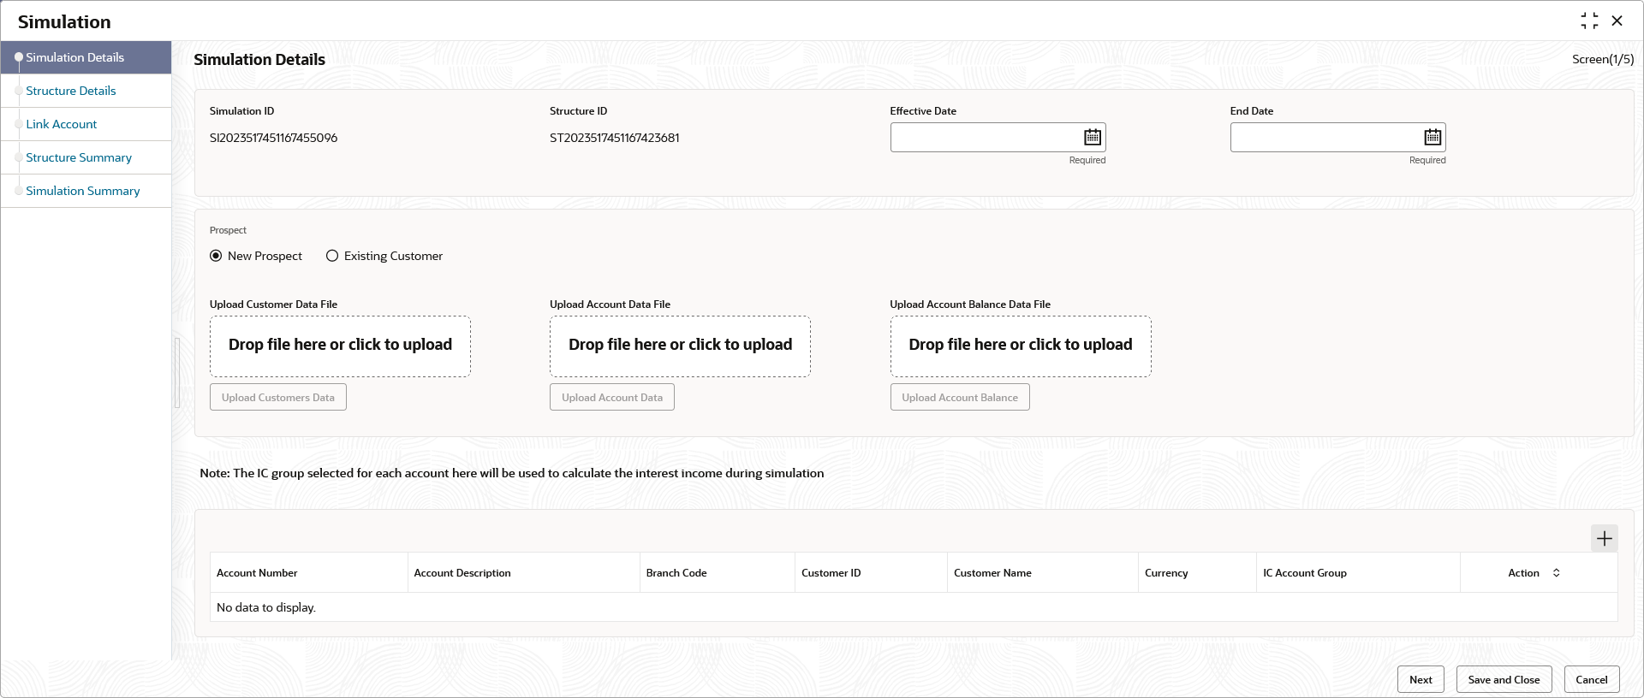Image resolution: width=1644 pixels, height=698 pixels.
Task: Click the Upload Account Balance button
Action: [960, 397]
